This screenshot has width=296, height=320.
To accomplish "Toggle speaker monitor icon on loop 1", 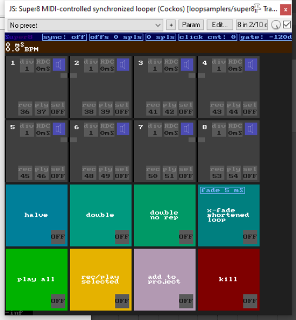I will [59, 65].
